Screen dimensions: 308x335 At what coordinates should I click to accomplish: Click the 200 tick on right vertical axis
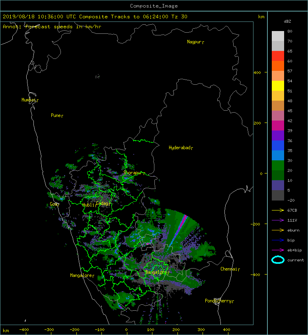click(x=257, y=123)
